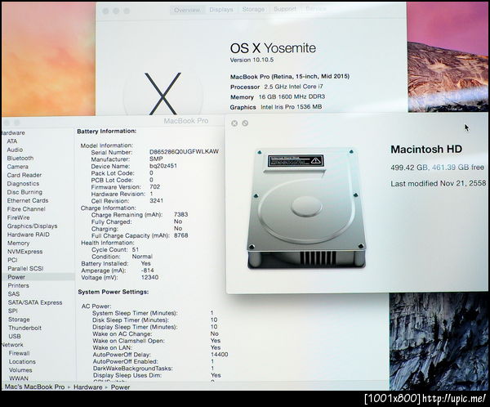Select Volumes under Network

tap(20, 369)
